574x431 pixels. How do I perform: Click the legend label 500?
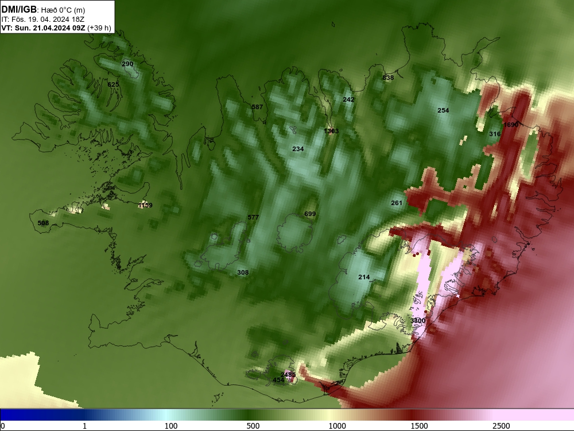point(253,426)
